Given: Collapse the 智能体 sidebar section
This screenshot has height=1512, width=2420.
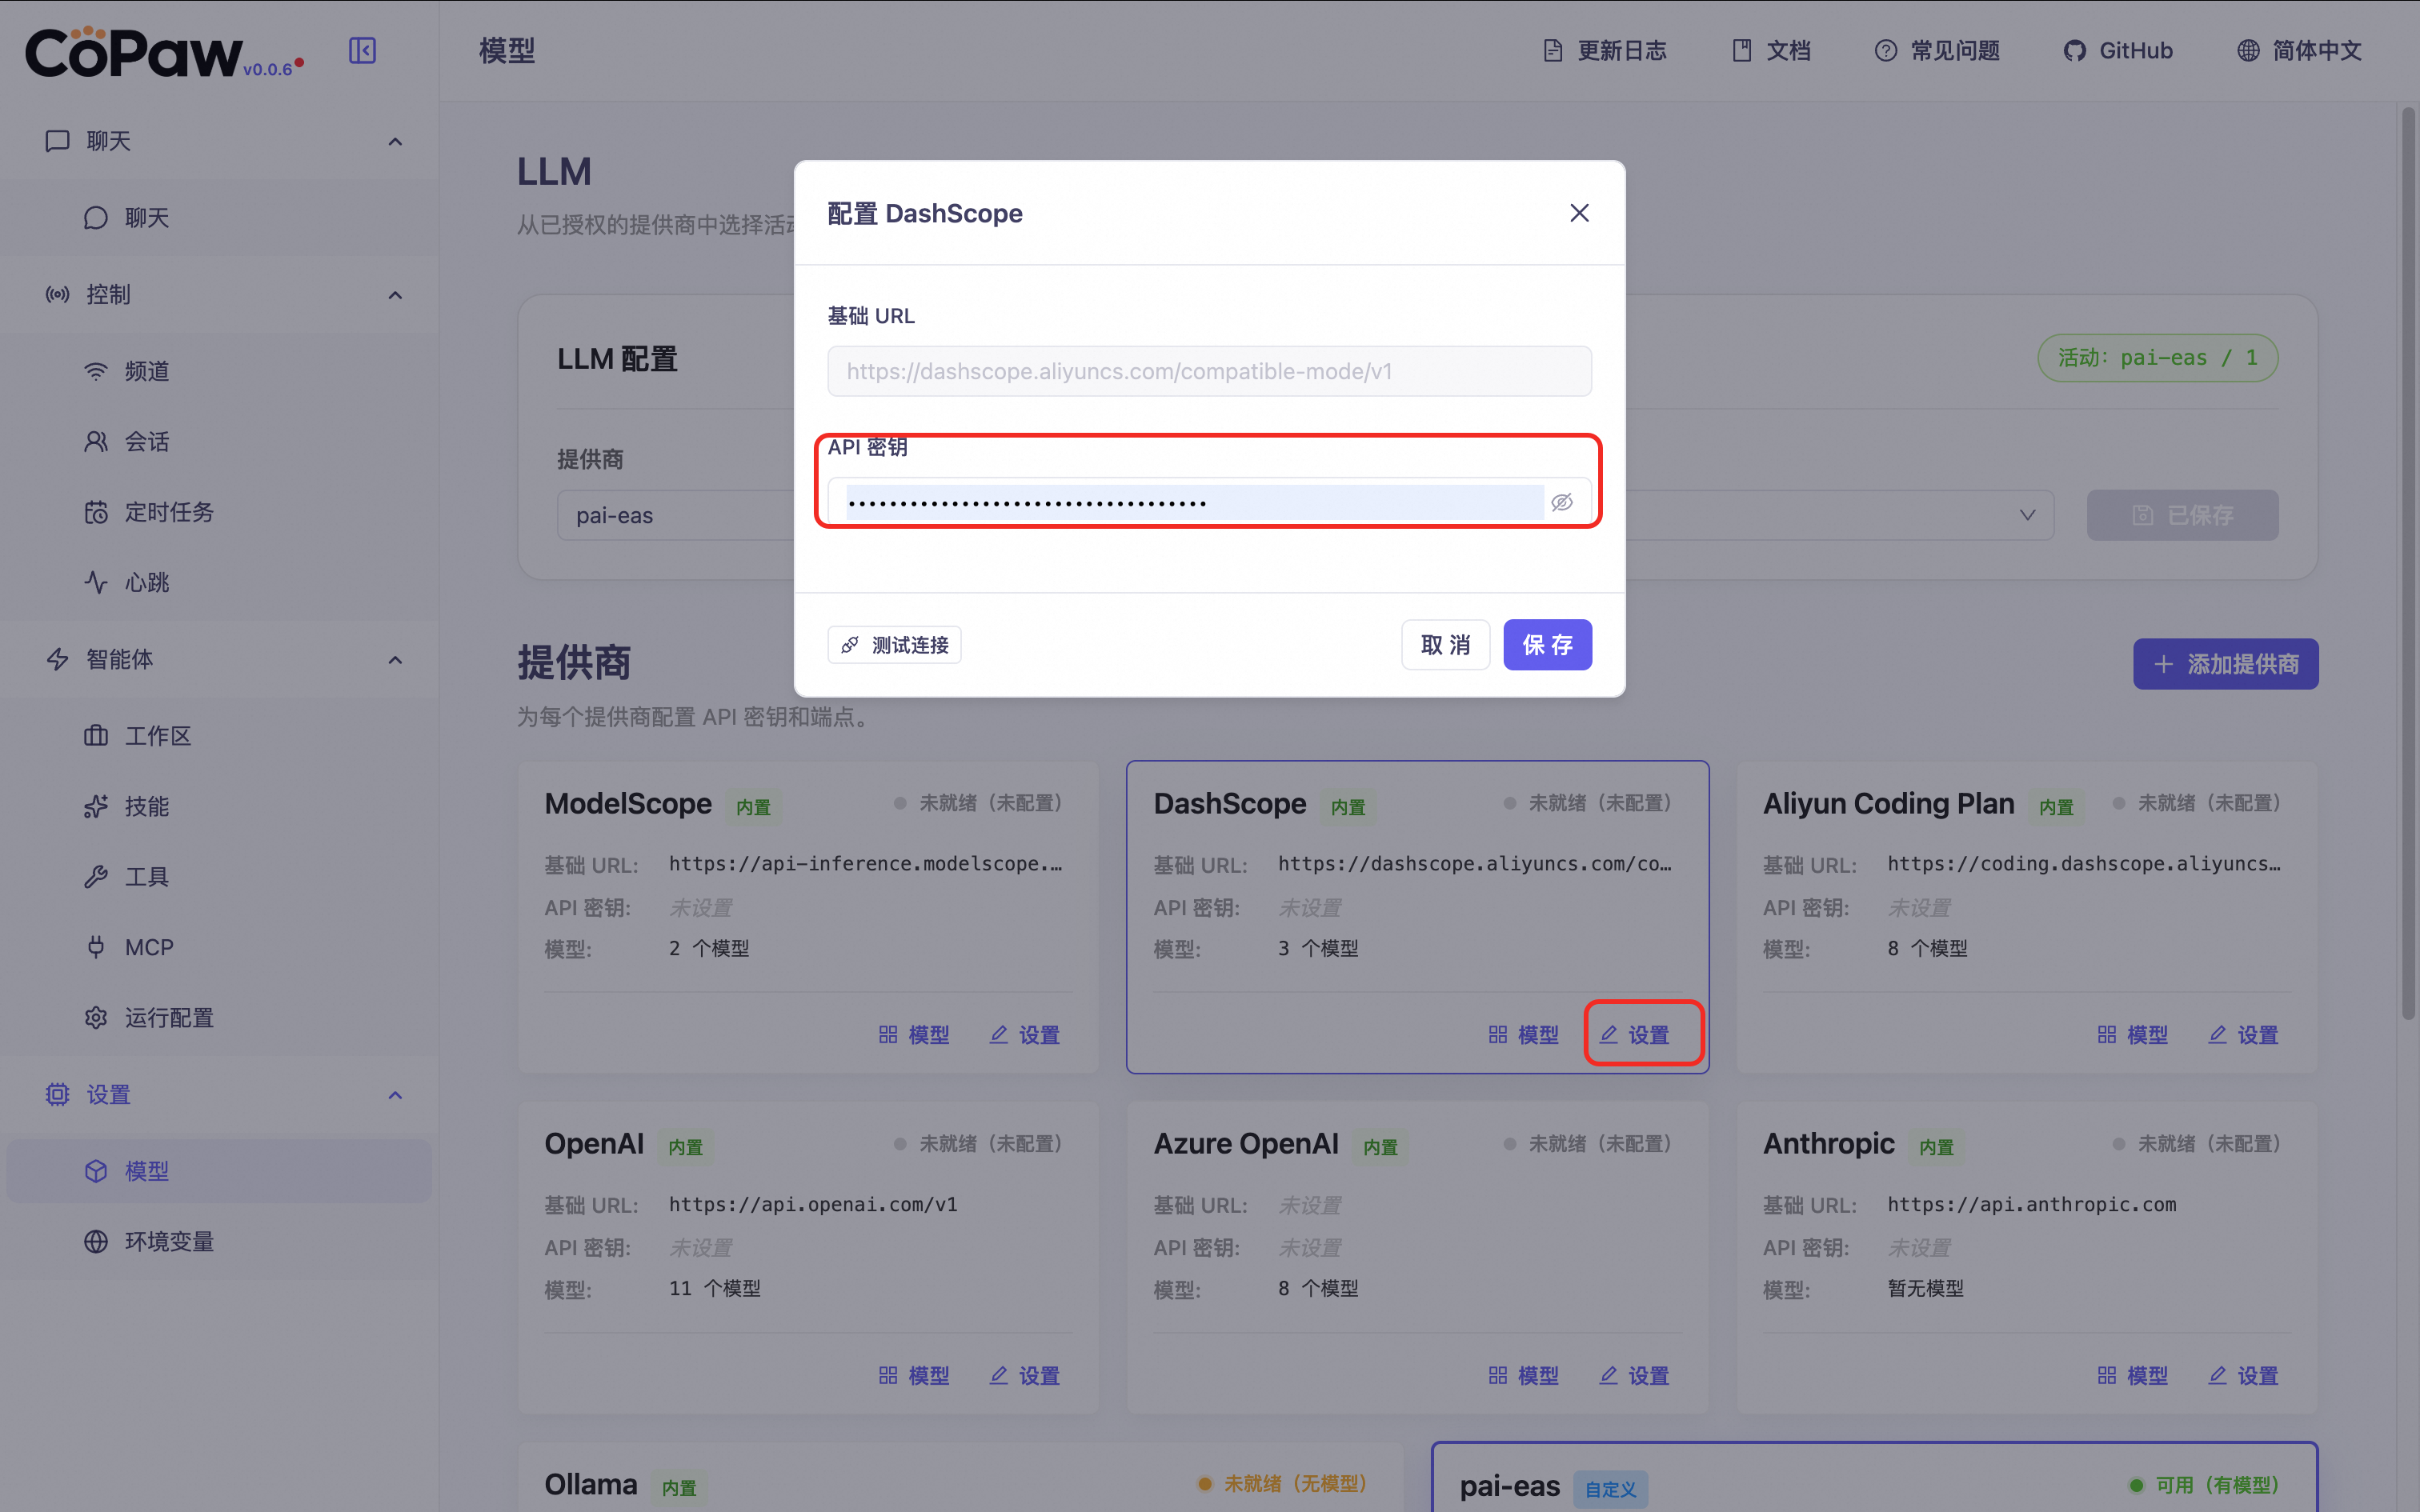Looking at the screenshot, I should (x=395, y=660).
